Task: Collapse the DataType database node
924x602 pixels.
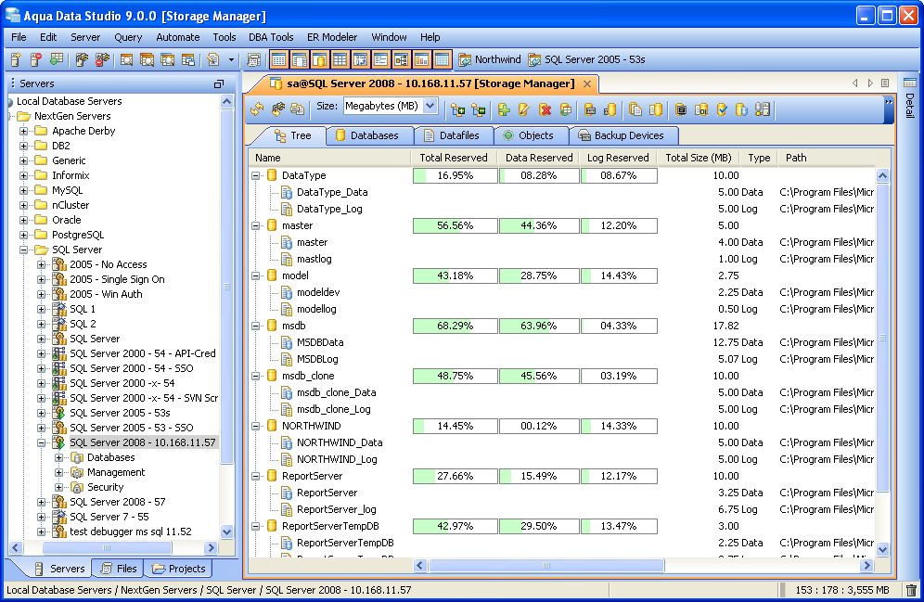Action: 256,175
